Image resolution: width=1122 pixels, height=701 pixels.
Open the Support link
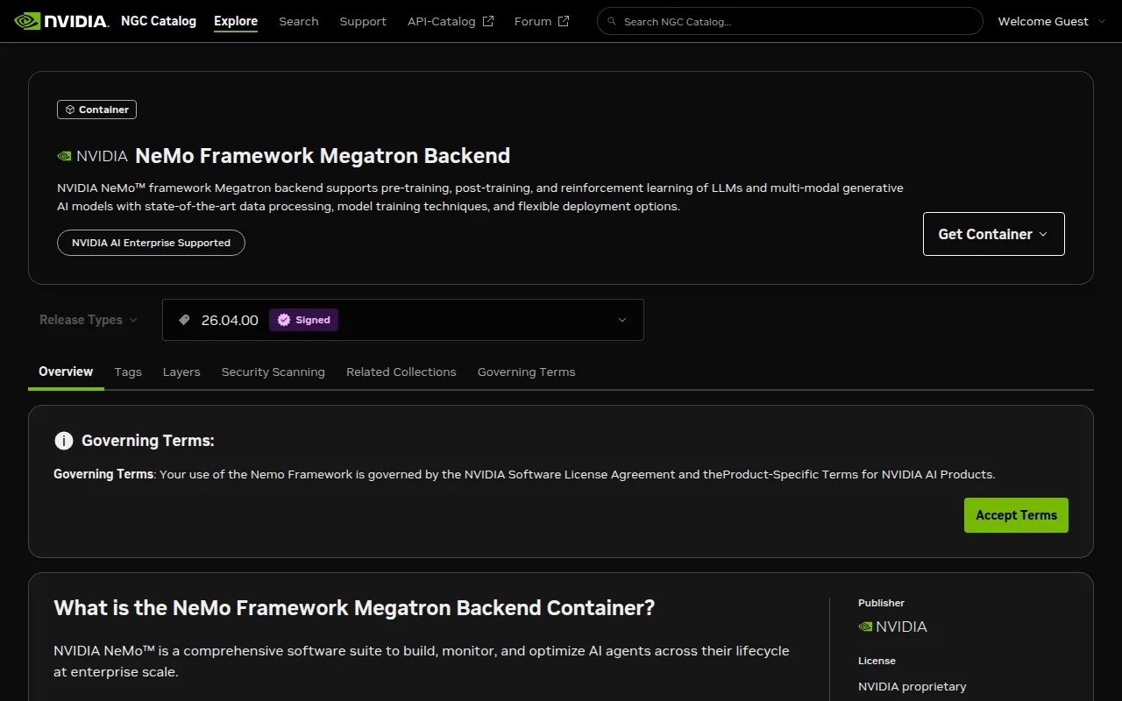[x=362, y=20]
